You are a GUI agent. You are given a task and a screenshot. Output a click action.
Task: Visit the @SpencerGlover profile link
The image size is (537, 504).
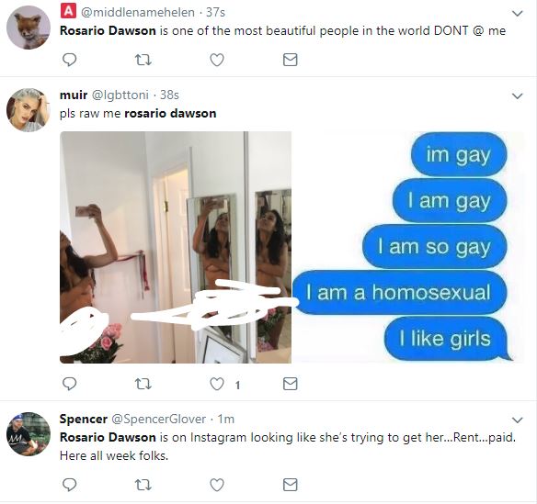(159, 419)
